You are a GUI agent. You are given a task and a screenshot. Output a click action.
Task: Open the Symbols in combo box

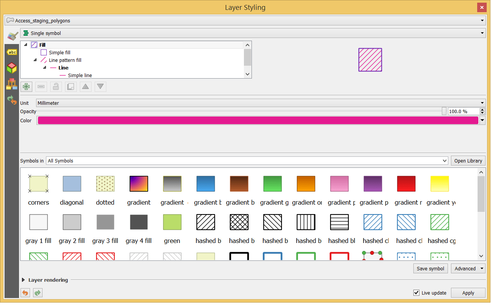pyautogui.click(x=445, y=161)
